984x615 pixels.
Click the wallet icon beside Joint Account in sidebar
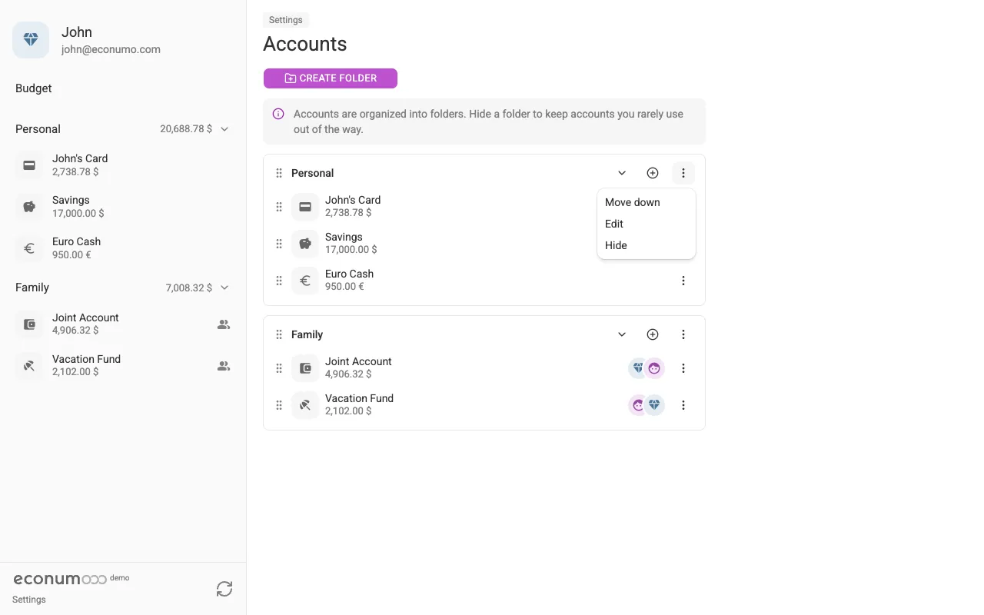[x=29, y=324]
